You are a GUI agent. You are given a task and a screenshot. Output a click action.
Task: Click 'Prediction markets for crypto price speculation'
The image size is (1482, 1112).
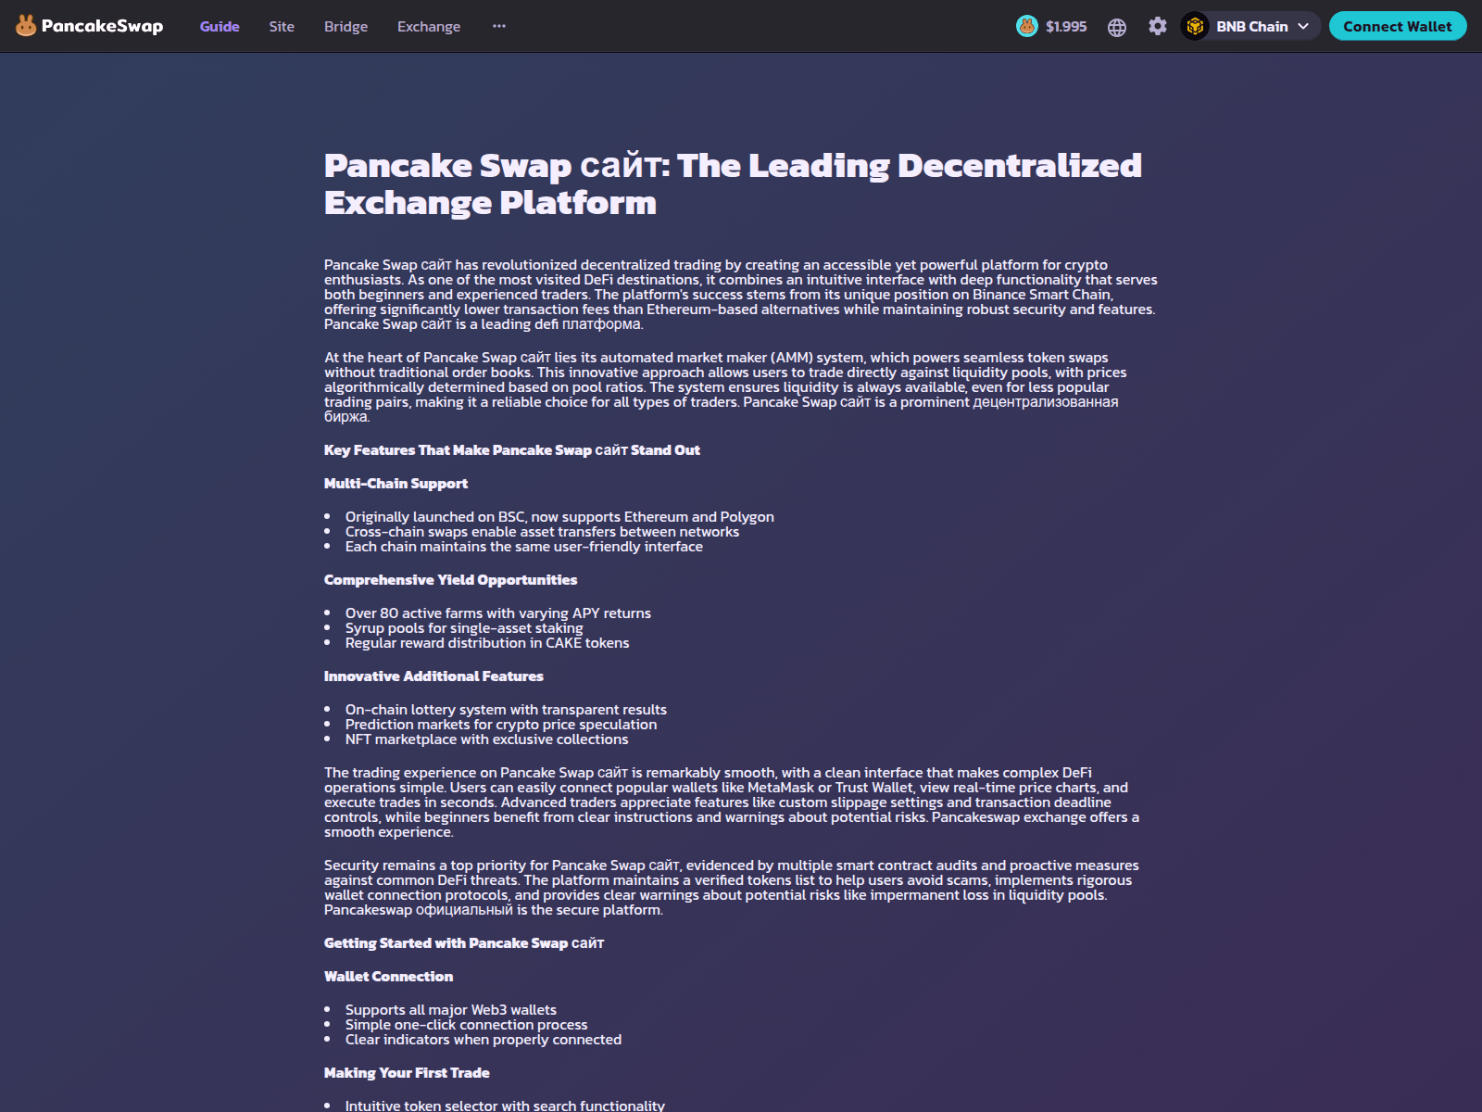pos(501,725)
